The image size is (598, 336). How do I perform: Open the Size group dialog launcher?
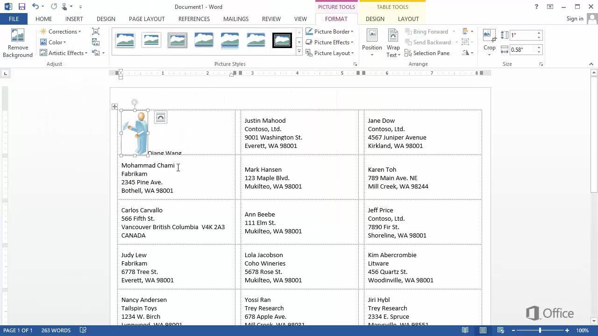tap(541, 64)
